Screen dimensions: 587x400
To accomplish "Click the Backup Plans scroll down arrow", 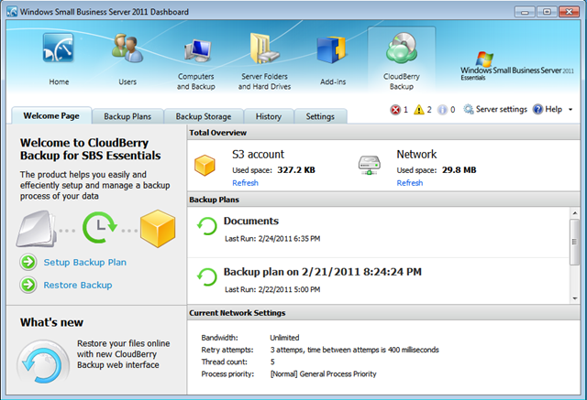I will click(575, 298).
